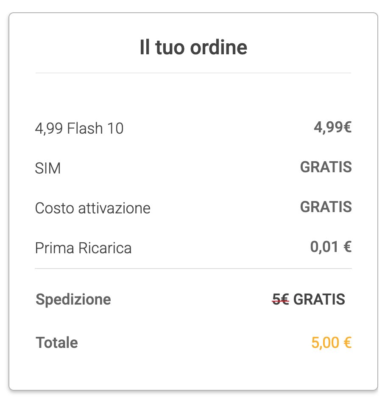Click the 'Prima Ricarica' label
Screen dimensions: 385x403
83,248
